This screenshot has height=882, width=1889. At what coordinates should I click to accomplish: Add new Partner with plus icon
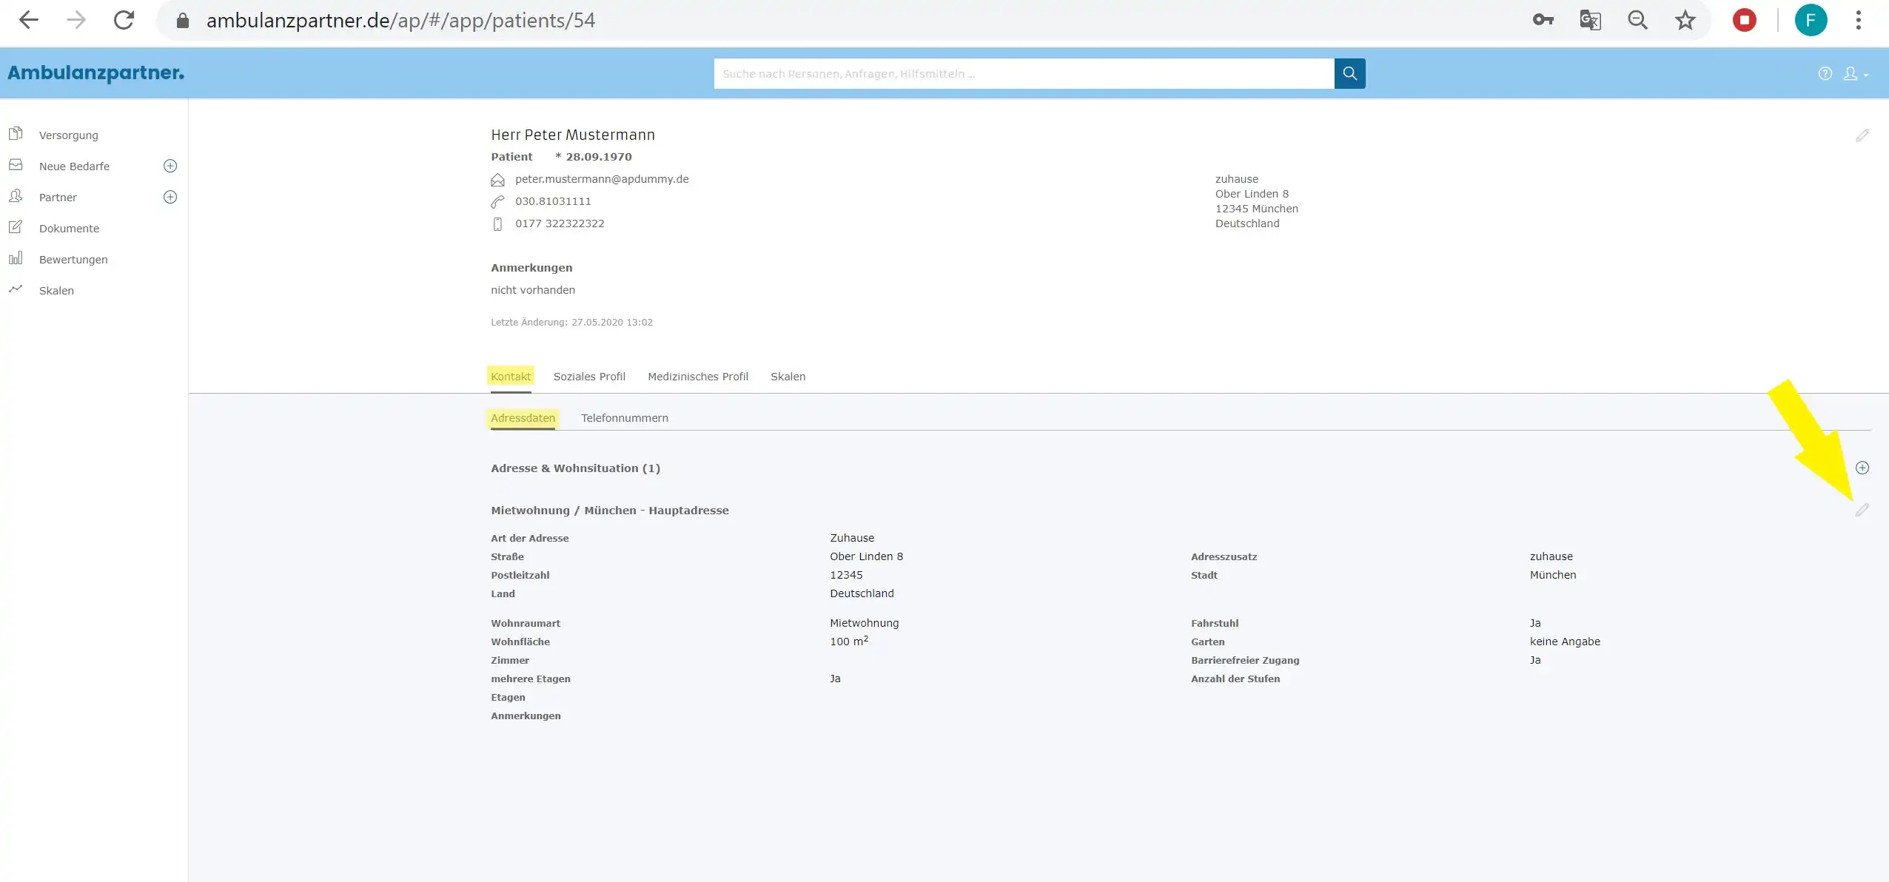pos(170,197)
